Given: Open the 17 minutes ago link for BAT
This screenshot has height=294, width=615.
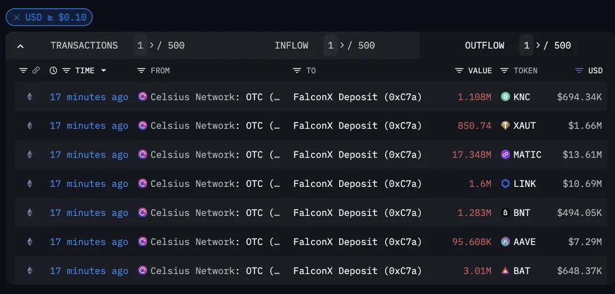Looking at the screenshot, I should [x=89, y=271].
